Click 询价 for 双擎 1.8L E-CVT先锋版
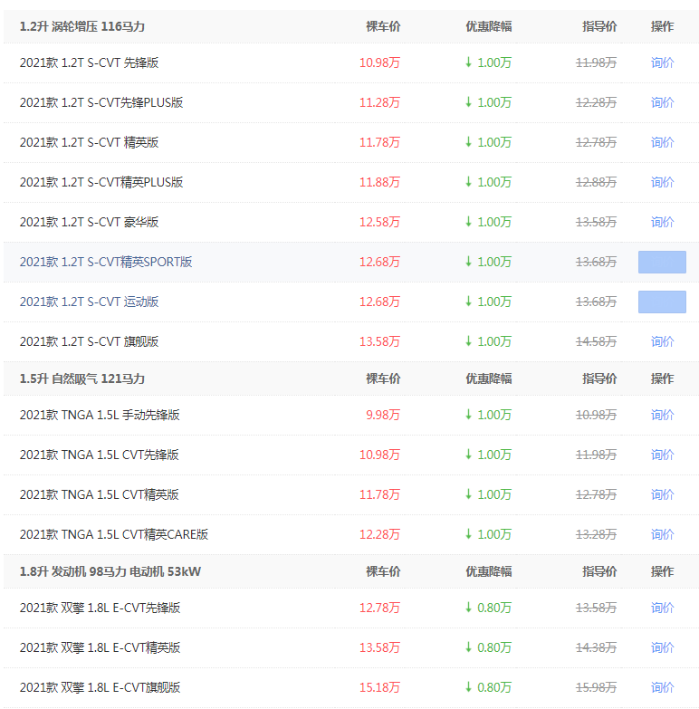The image size is (699, 709). pos(662,608)
